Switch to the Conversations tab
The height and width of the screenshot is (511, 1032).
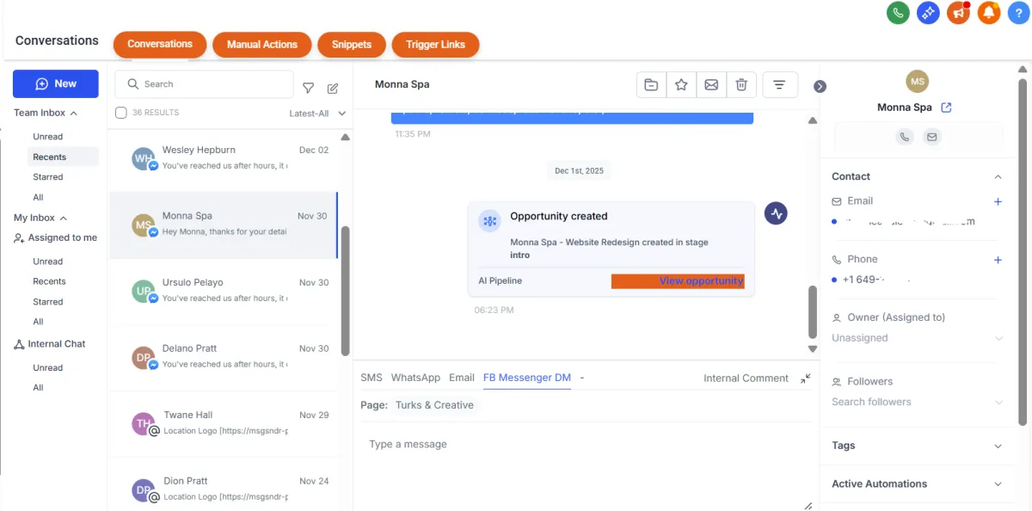coord(160,44)
